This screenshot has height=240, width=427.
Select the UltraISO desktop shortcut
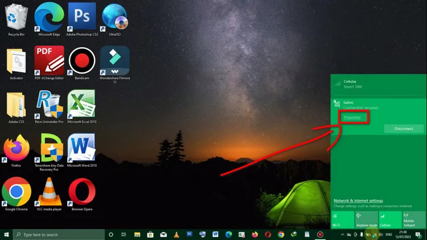114,19
